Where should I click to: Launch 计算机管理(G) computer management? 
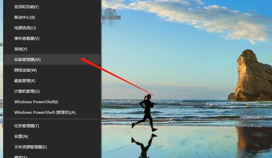(x=52, y=91)
